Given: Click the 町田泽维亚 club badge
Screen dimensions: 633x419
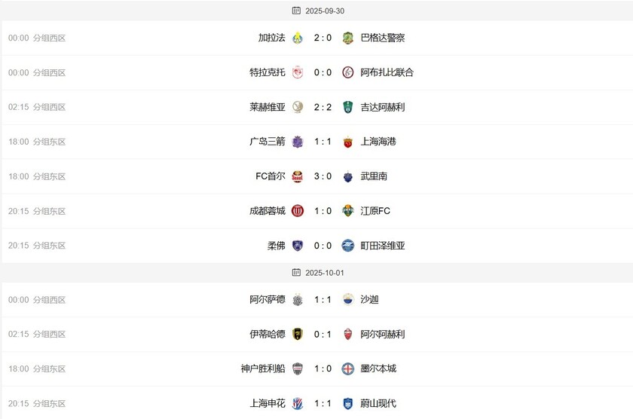Looking at the screenshot, I should click(x=347, y=246).
